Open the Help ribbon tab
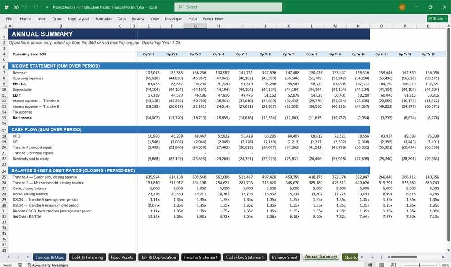This screenshot has width=451, height=267. click(193, 18)
